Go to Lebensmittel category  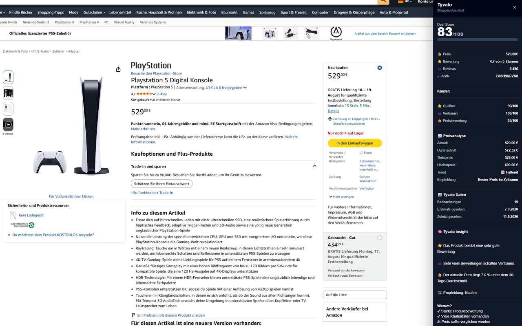pyautogui.click(x=121, y=13)
